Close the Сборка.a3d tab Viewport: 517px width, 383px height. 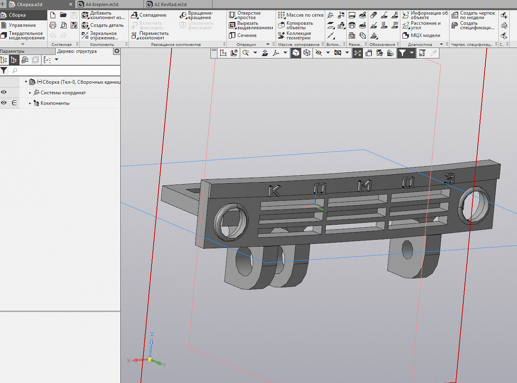(x=71, y=4)
